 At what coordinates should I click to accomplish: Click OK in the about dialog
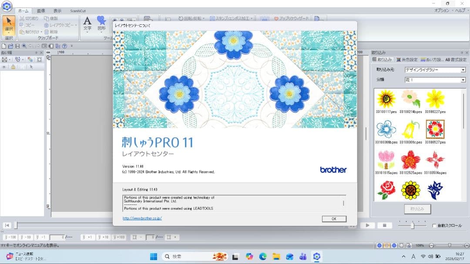click(x=334, y=219)
